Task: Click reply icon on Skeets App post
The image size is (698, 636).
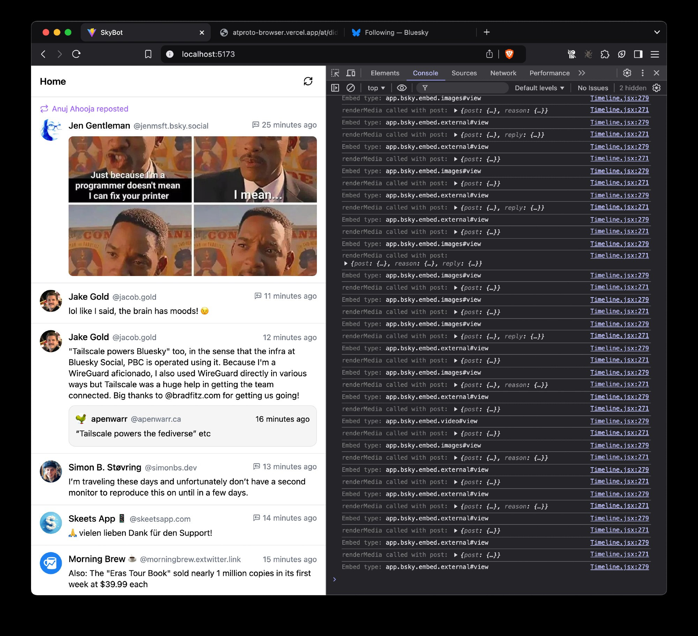Action: coord(257,518)
